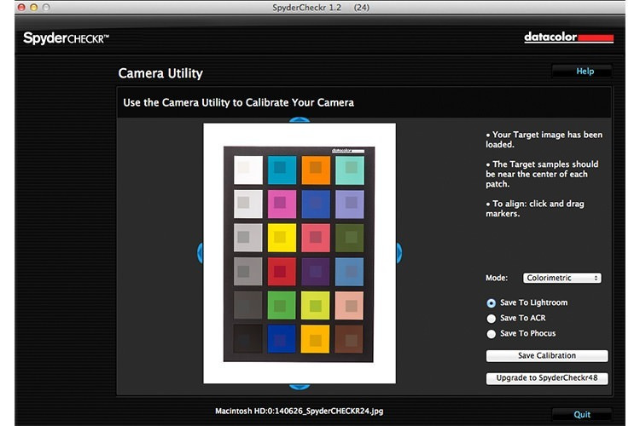Click the yellow window minimize button
The width and height of the screenshot is (640, 426).
click(33, 7)
